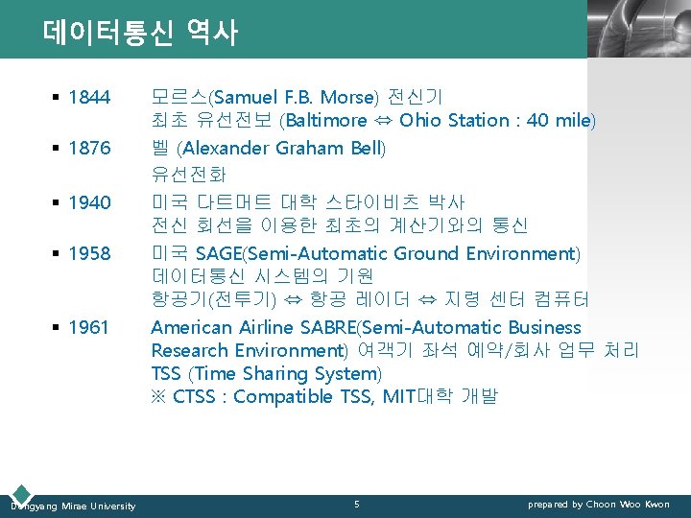Click Dongyang Mirae University footer text
Image resolution: width=691 pixels, height=518 pixels.
[73, 506]
